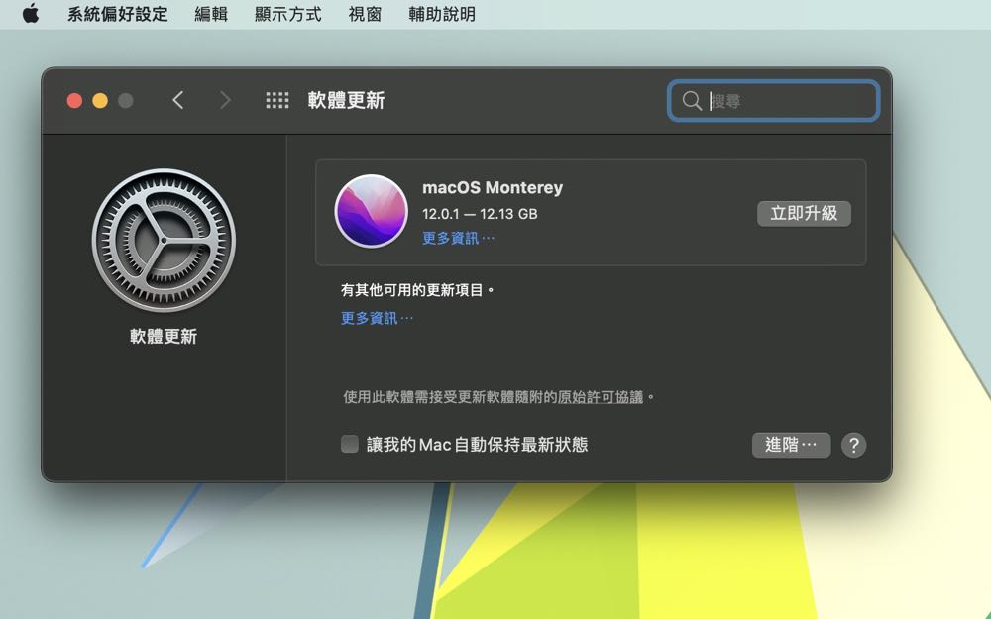Open the 編輯 menu
Image resolution: width=991 pixels, height=619 pixels.
tap(211, 14)
